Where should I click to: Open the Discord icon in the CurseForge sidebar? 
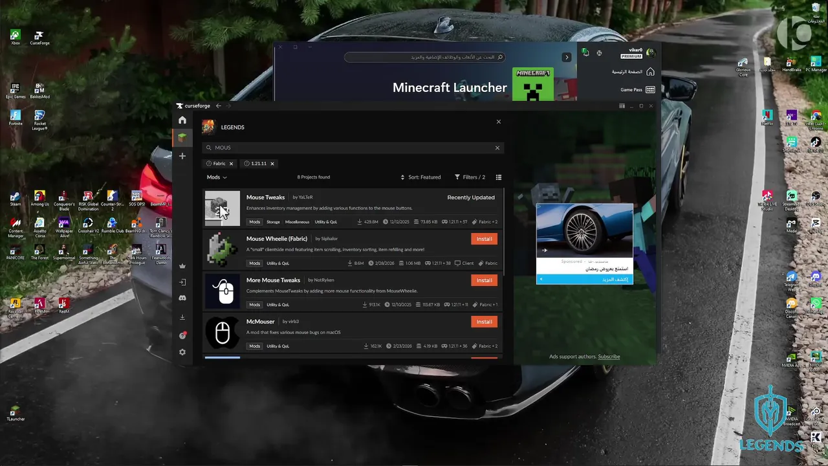click(182, 298)
